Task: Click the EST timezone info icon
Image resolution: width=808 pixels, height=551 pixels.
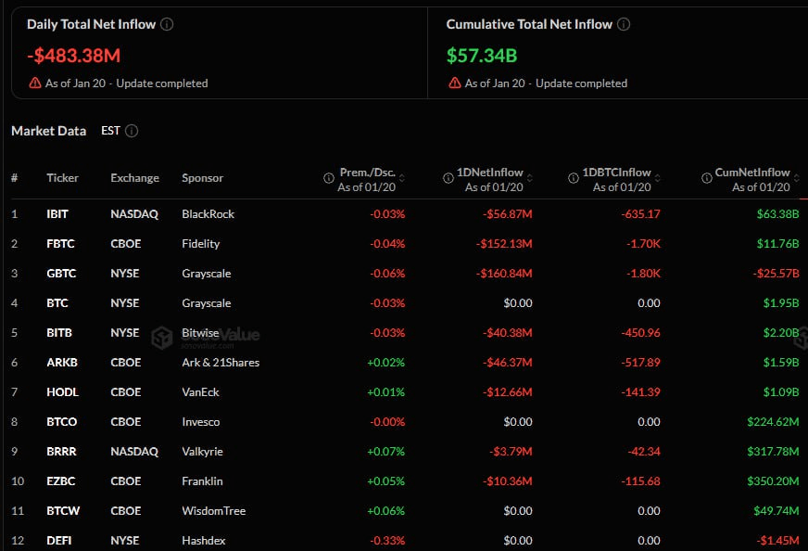Action: pos(132,131)
